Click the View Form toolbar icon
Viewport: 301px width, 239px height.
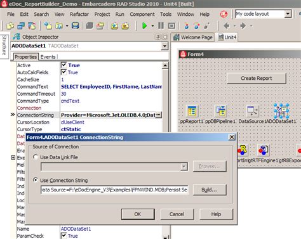(x=21, y=26)
